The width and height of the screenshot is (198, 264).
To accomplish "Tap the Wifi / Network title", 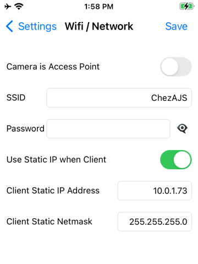I will point(99,26).
